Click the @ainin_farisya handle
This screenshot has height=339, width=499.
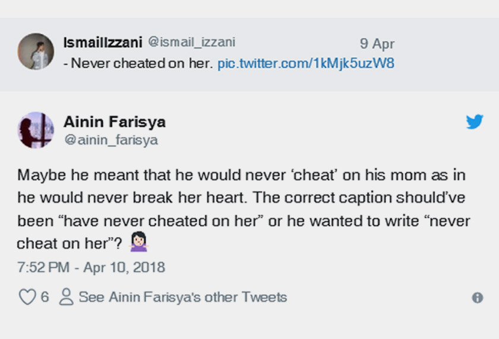point(111,140)
